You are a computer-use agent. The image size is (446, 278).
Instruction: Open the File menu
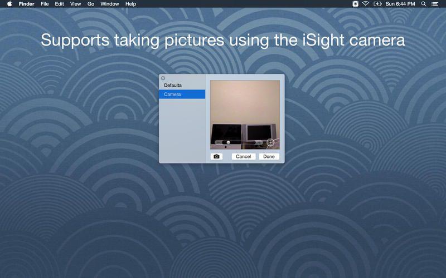45,4
